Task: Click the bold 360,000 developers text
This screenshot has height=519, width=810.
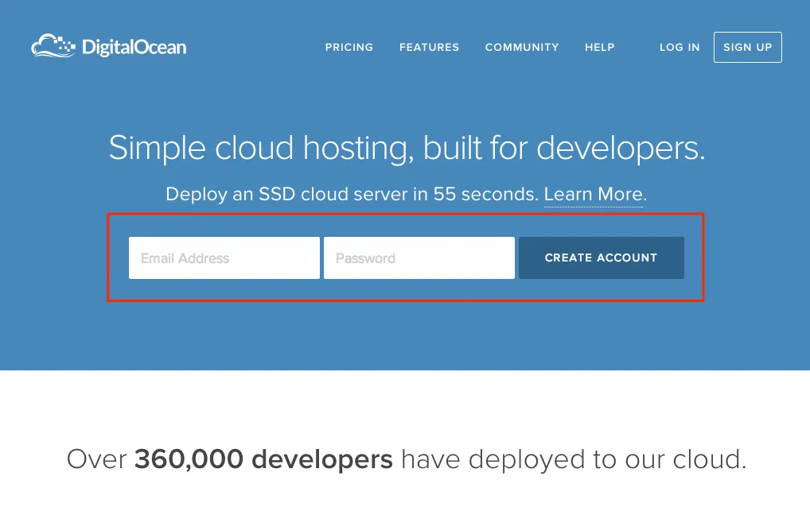Action: (x=263, y=459)
